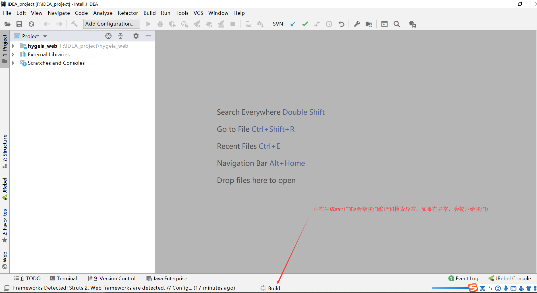Click the Stop square icon

pyautogui.click(x=233, y=24)
